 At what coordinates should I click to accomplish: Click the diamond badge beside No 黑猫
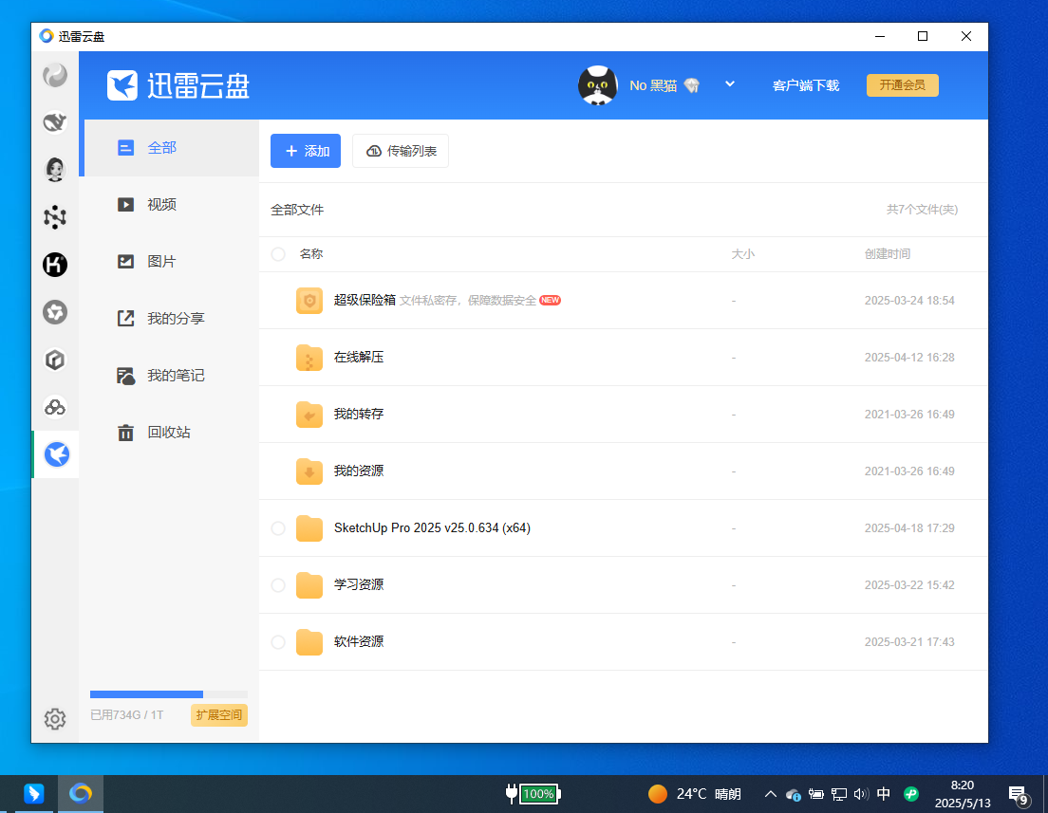click(692, 85)
